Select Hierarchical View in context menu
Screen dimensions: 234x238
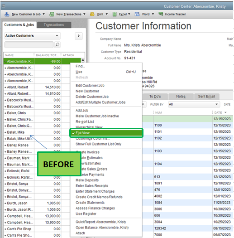pyautogui.click(x=89, y=127)
